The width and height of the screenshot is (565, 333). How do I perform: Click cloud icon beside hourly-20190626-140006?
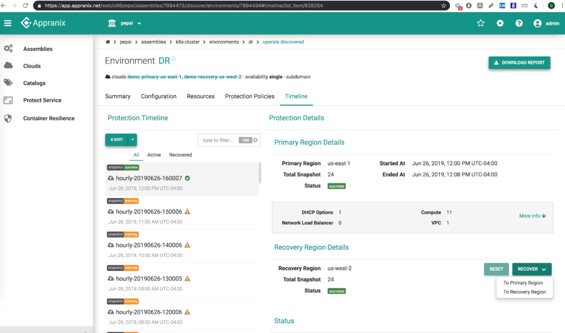[x=110, y=245]
